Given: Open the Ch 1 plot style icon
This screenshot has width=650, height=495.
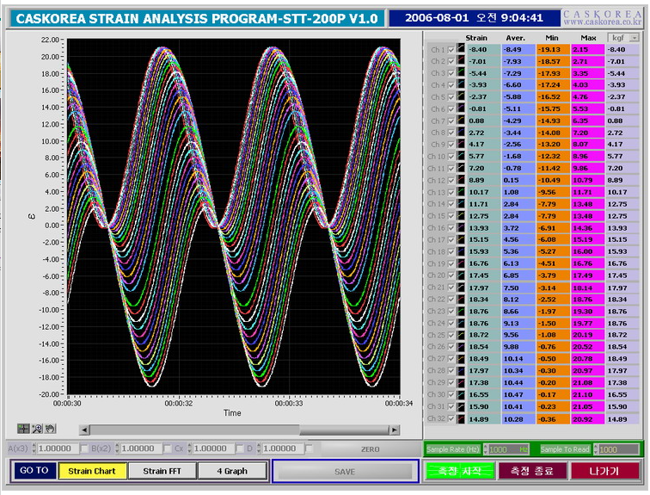Looking at the screenshot, I should (x=461, y=49).
